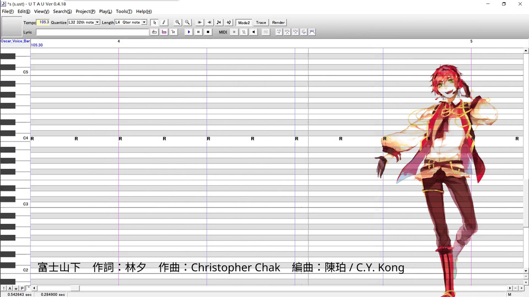Click the insert rest R icon
The width and height of the screenshot is (529, 297).
point(174,32)
